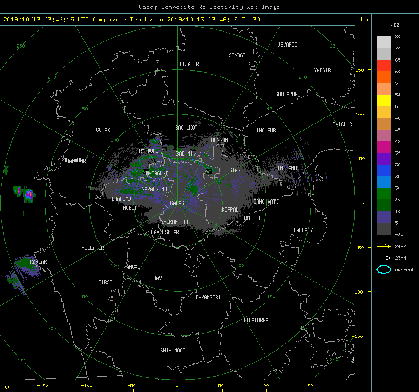Click the HANGAL city label
Image resolution: width=419 pixels, height=392 pixels.
131,267
